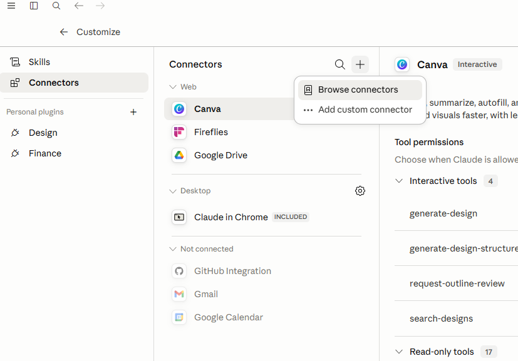Screen dimensions: 518x361
Task: Open the hamburger menu icon
Action: coord(11,6)
